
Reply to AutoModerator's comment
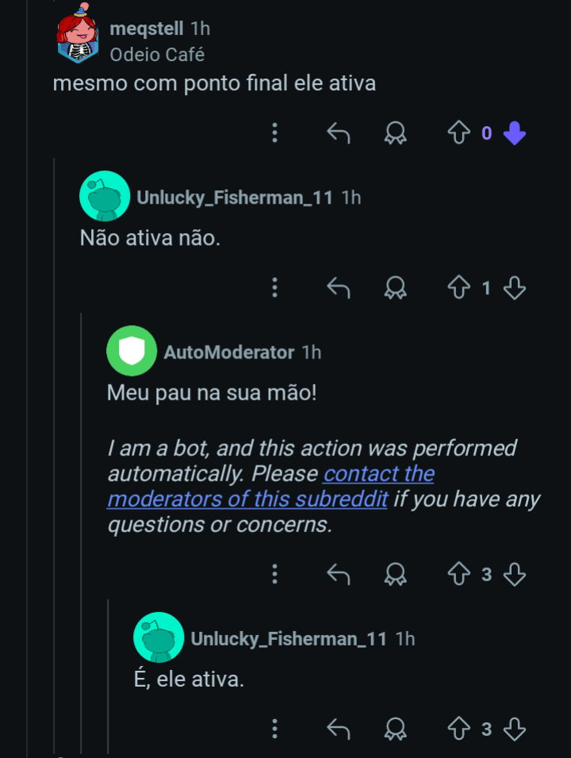tap(339, 574)
